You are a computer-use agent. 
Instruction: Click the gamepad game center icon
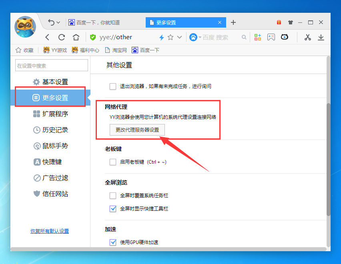click(271, 37)
